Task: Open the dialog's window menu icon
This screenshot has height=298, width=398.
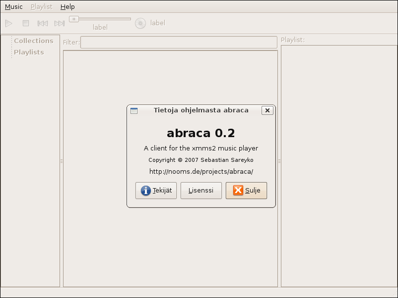Action: pyautogui.click(x=134, y=110)
